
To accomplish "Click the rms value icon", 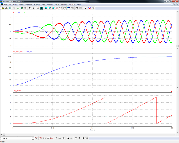I will pyautogui.click(x=60, y=138).
